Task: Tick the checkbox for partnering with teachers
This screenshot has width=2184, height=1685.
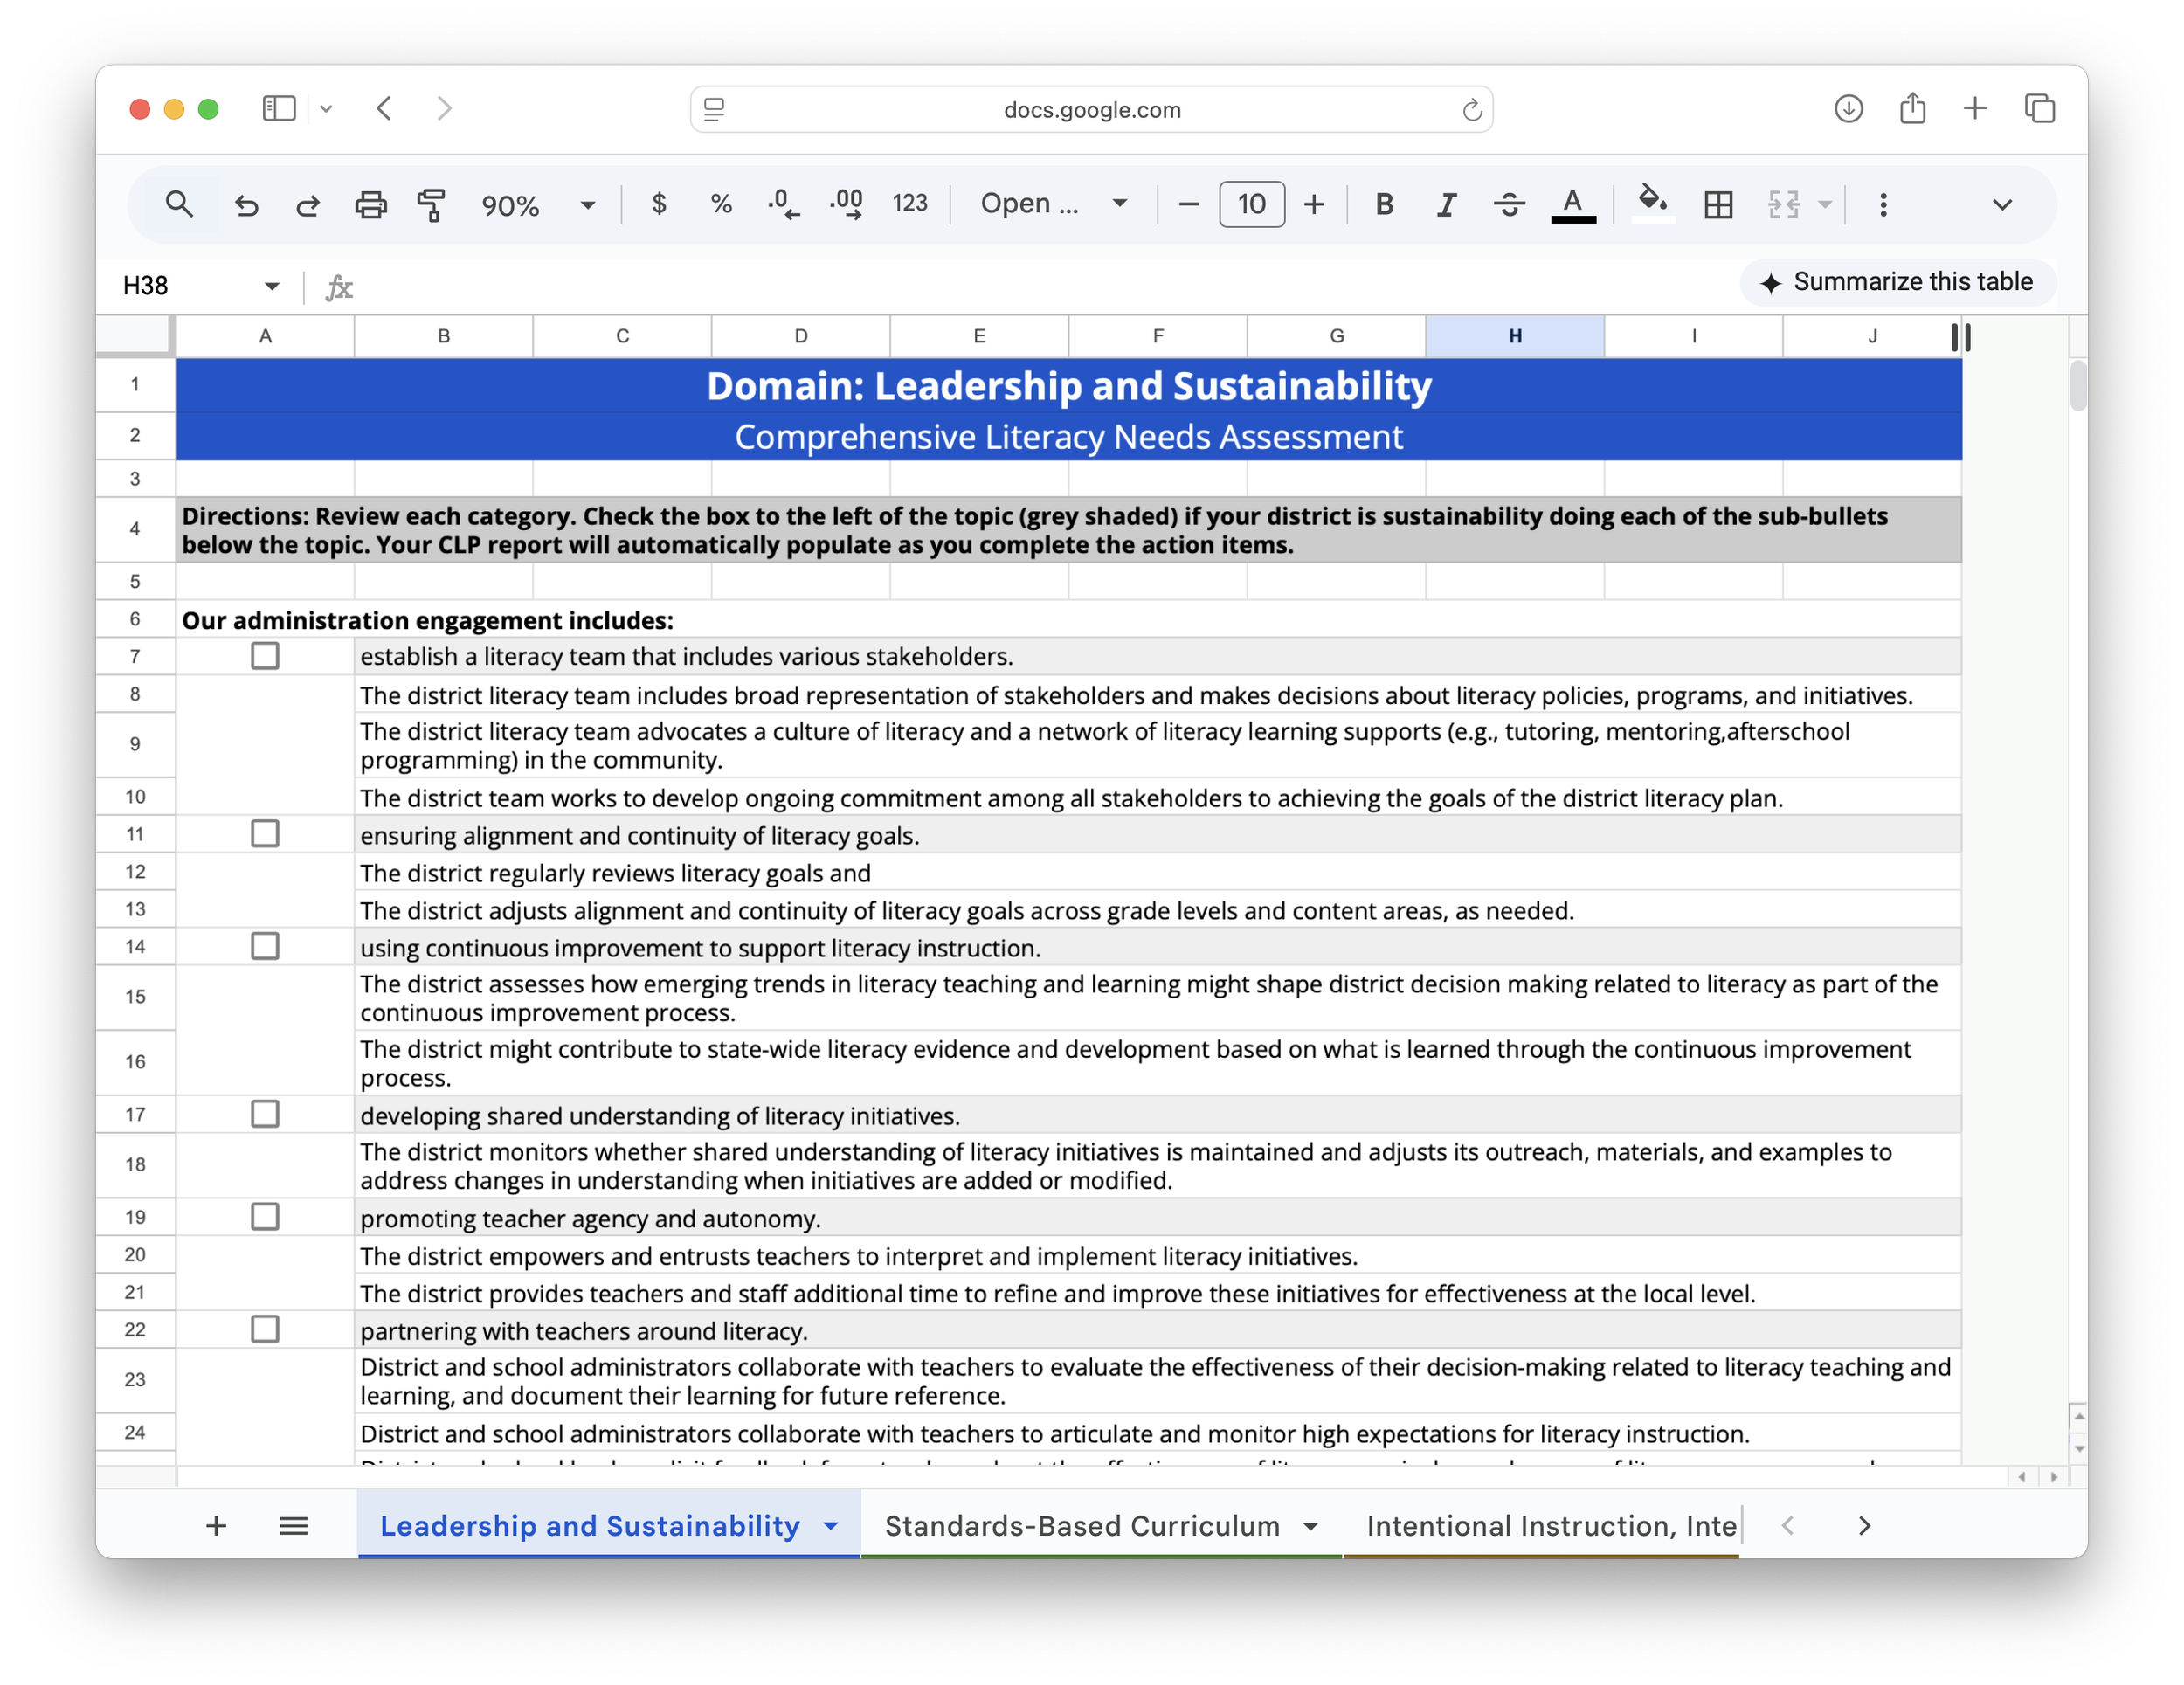Action: pyautogui.click(x=265, y=1329)
